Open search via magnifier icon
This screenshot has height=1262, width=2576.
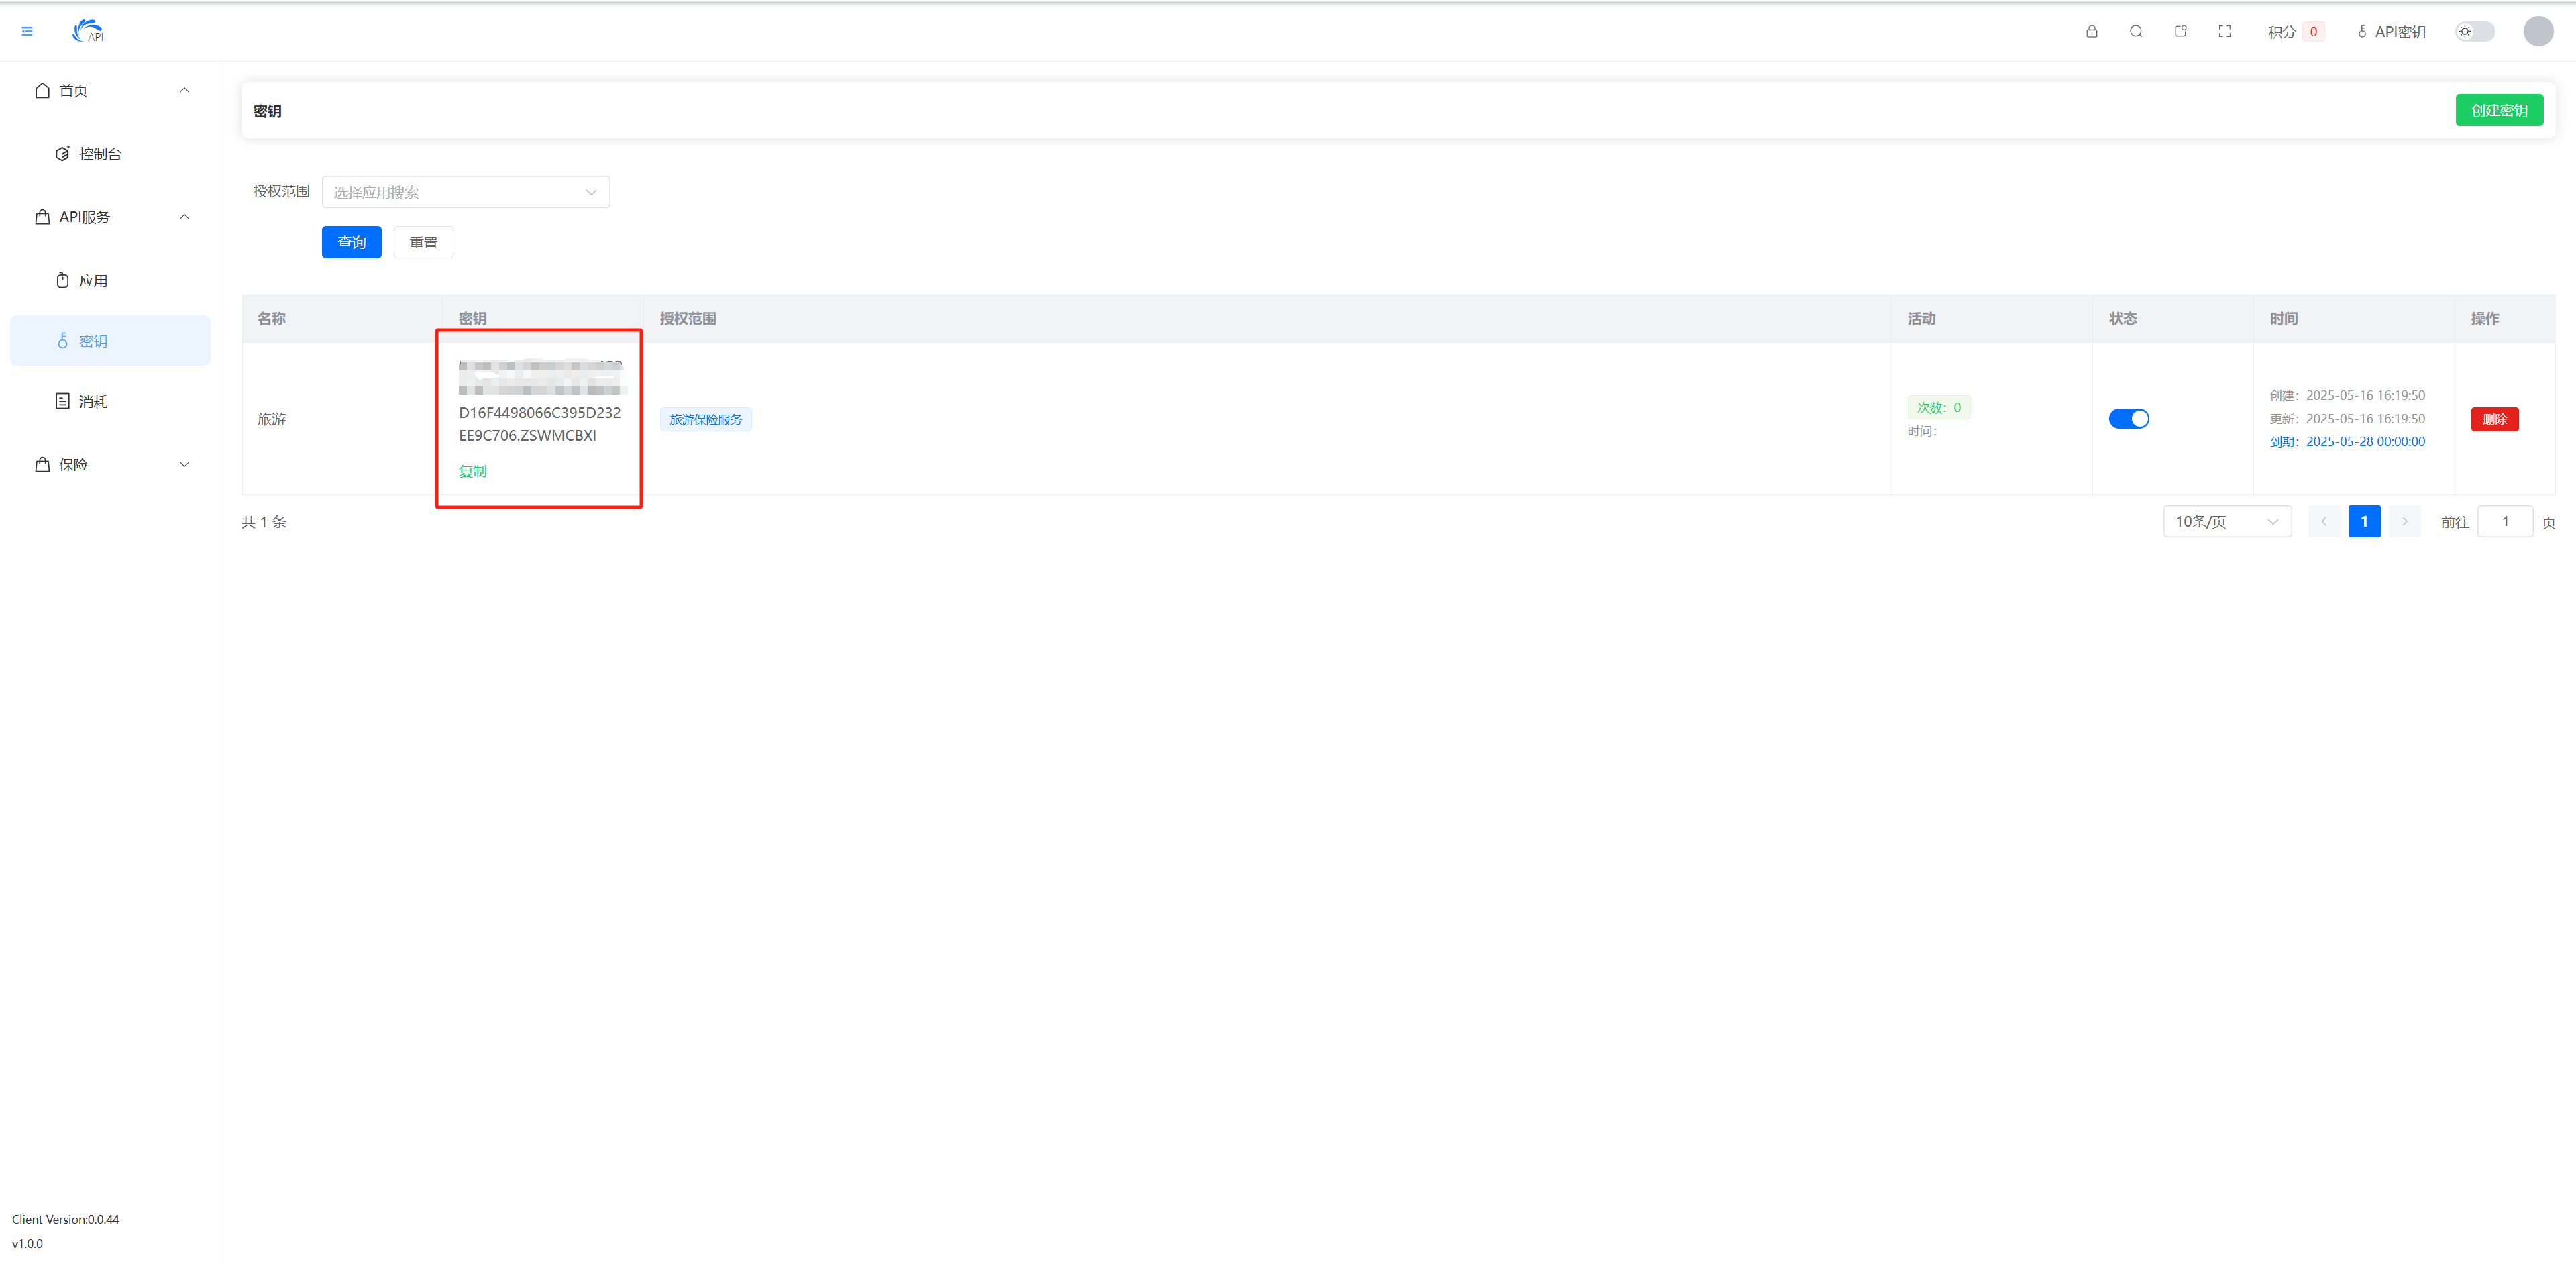pyautogui.click(x=2135, y=32)
